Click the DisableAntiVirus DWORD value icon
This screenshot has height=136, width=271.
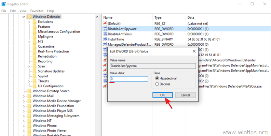coord(105,34)
